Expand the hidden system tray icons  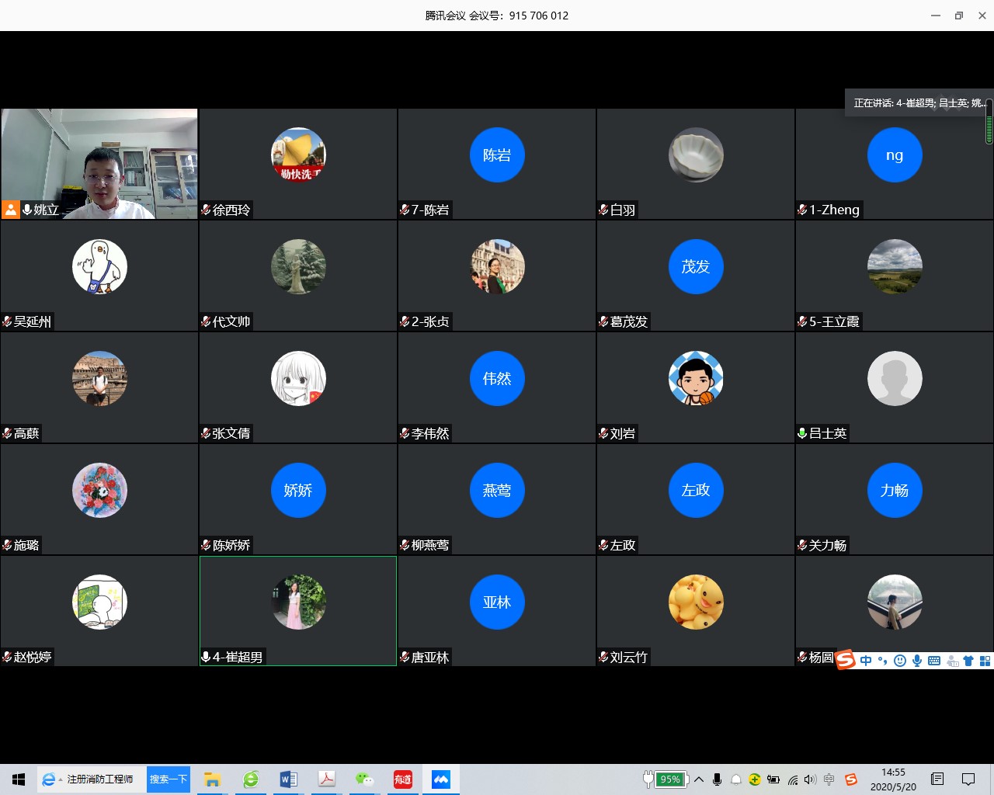coord(699,779)
